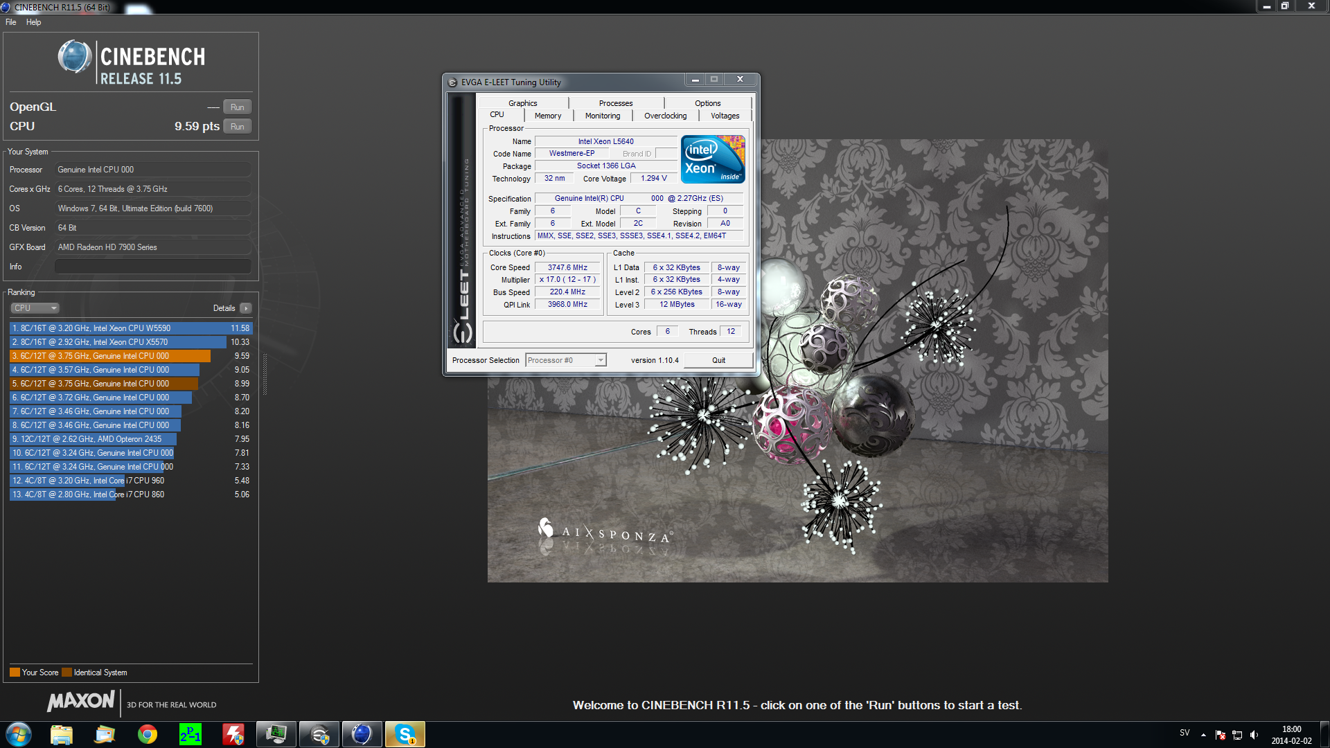Close the EVGA E-LEET window
This screenshot has height=748, width=1330.
coord(740,80)
